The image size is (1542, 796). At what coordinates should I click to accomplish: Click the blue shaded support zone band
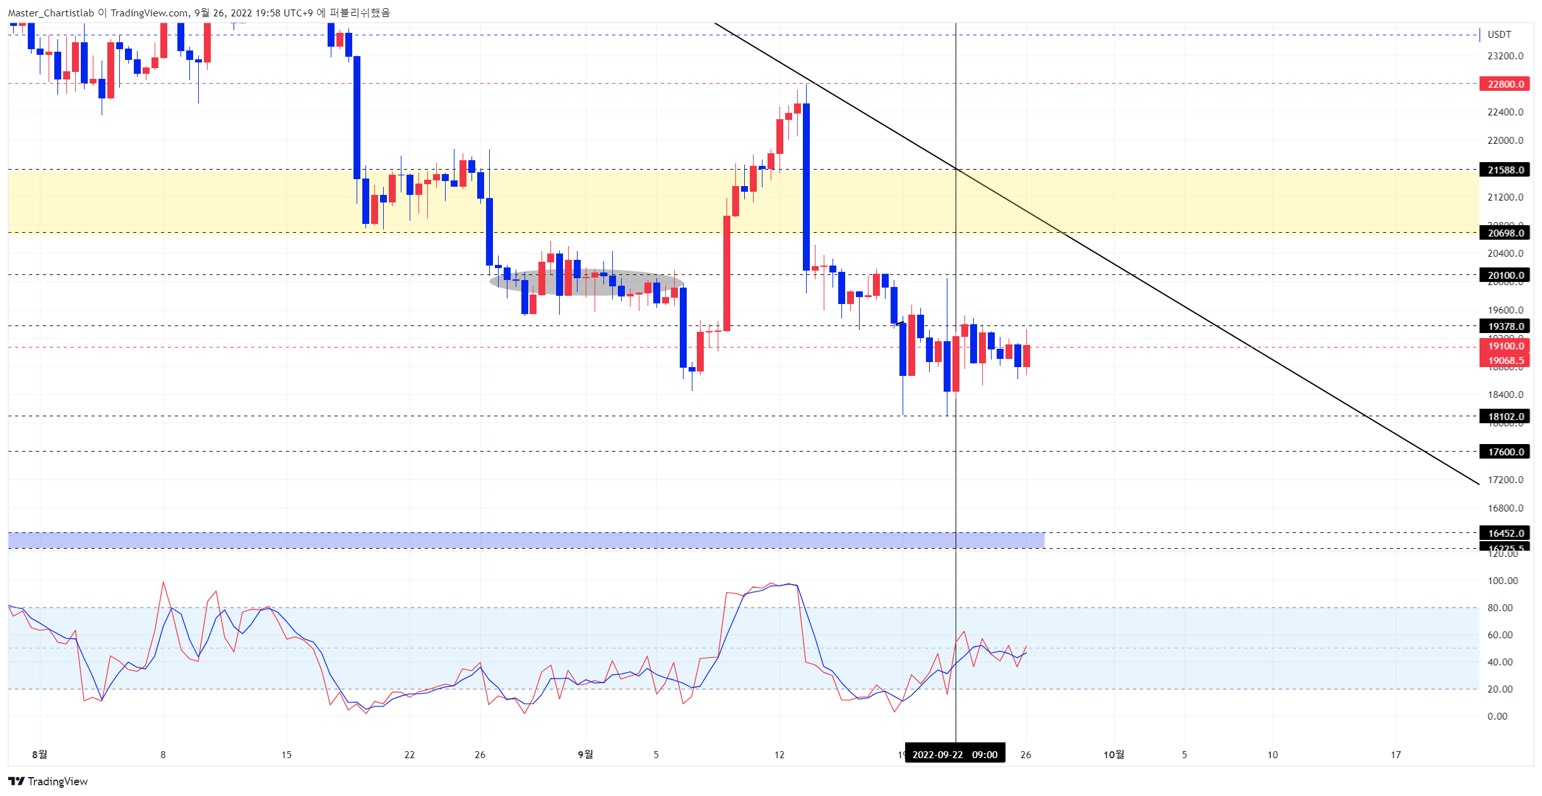coord(526,541)
